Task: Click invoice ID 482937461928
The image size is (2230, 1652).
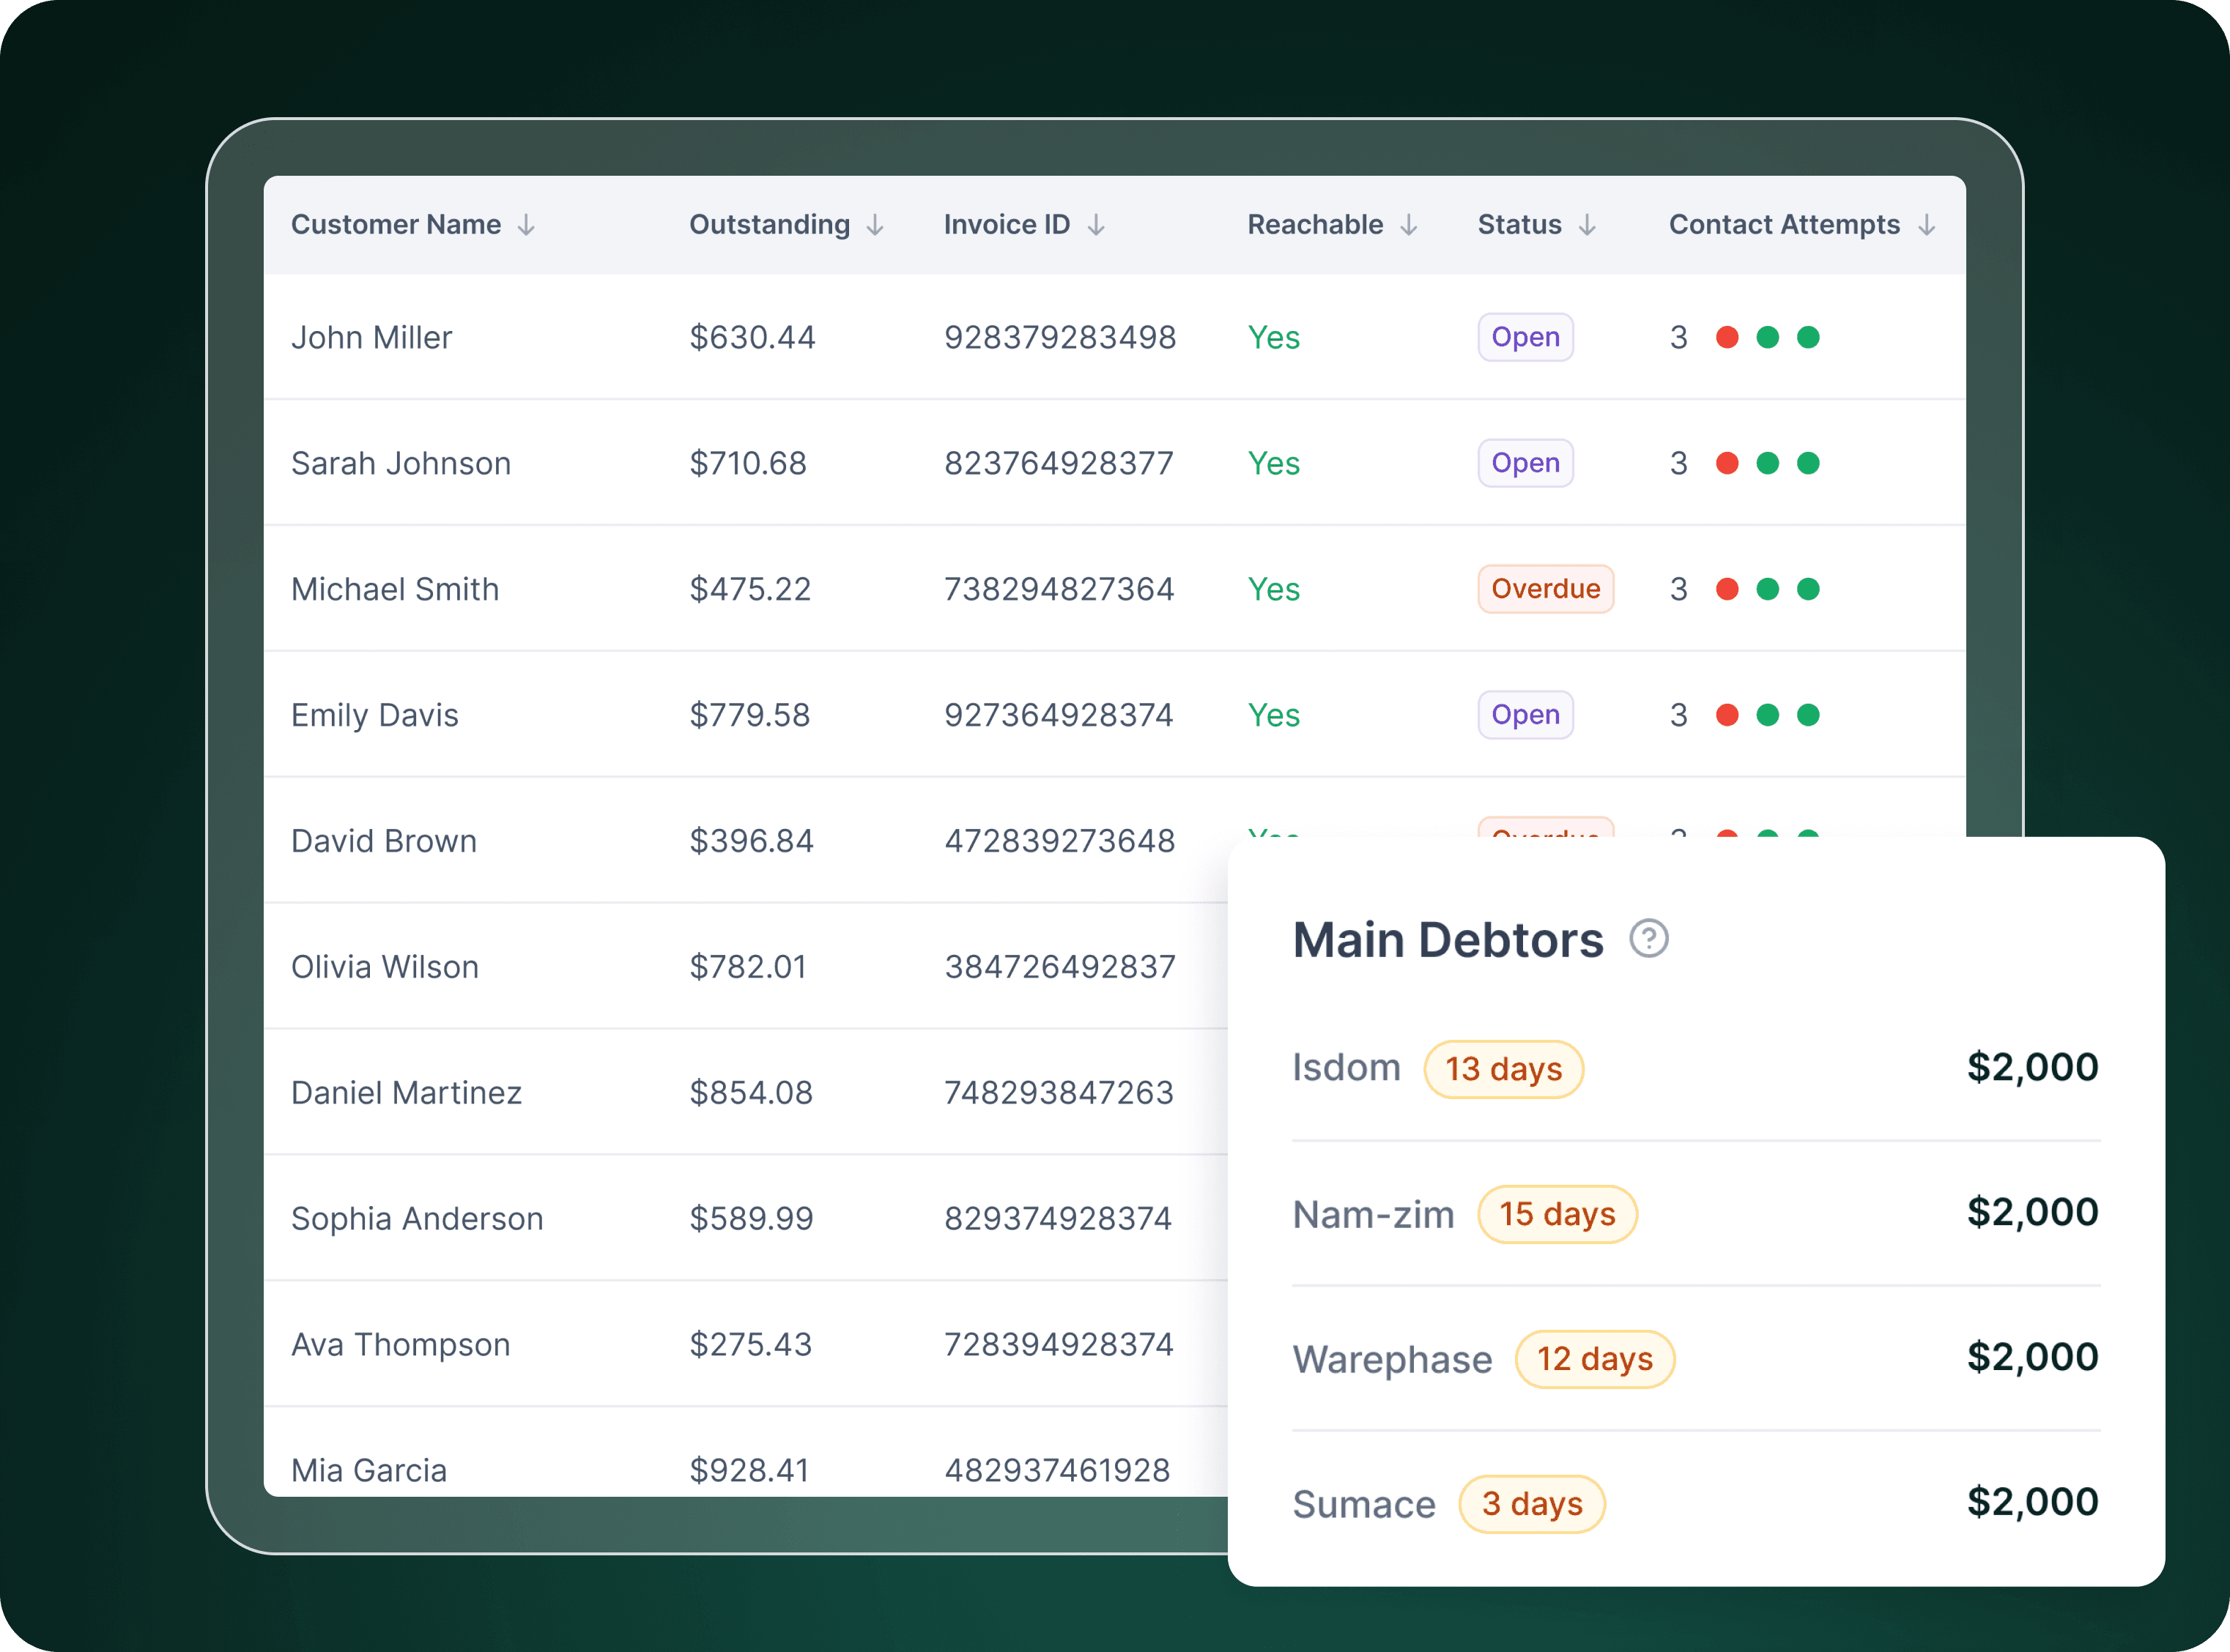Action: tap(1057, 1472)
